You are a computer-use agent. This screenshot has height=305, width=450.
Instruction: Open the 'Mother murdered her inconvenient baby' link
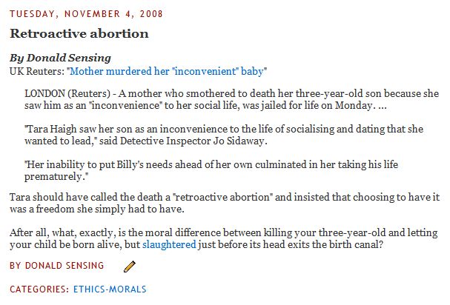[x=167, y=71]
